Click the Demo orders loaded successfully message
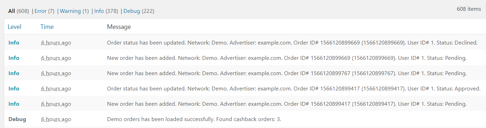The height and width of the screenshot is (128, 486). (194, 119)
